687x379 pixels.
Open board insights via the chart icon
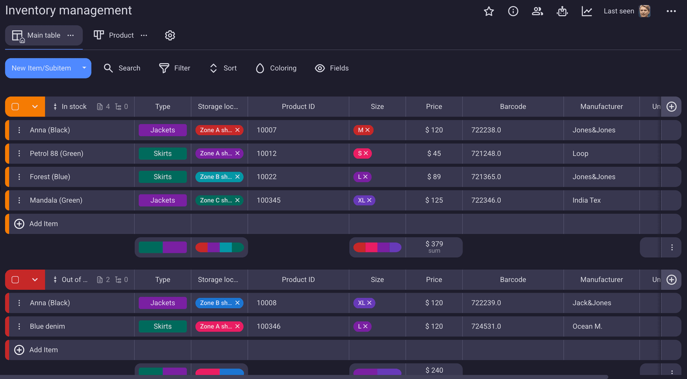tap(586, 11)
